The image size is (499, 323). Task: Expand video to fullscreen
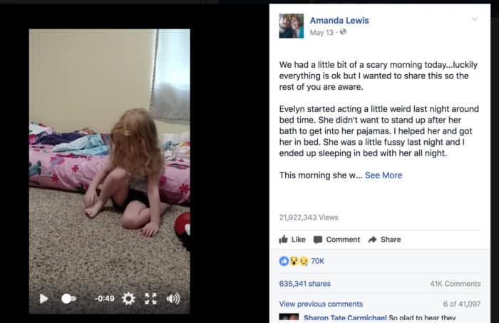150,299
